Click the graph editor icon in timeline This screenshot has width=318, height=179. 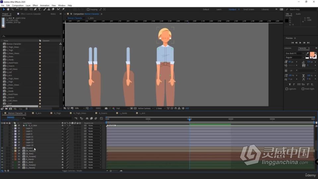[101, 118]
